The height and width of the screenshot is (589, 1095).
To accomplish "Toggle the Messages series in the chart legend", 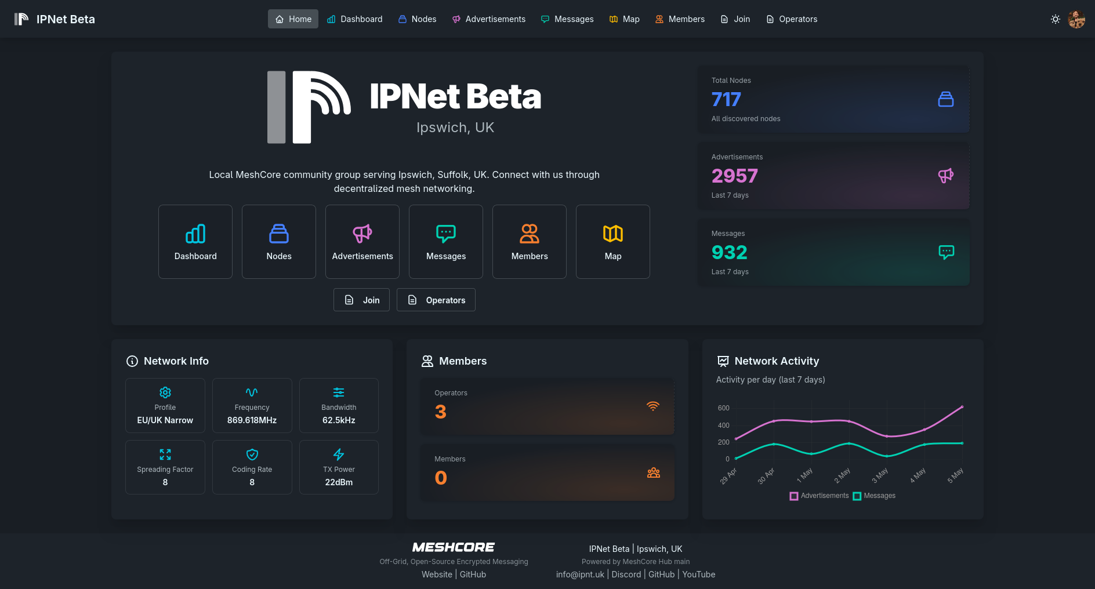I will [874, 496].
